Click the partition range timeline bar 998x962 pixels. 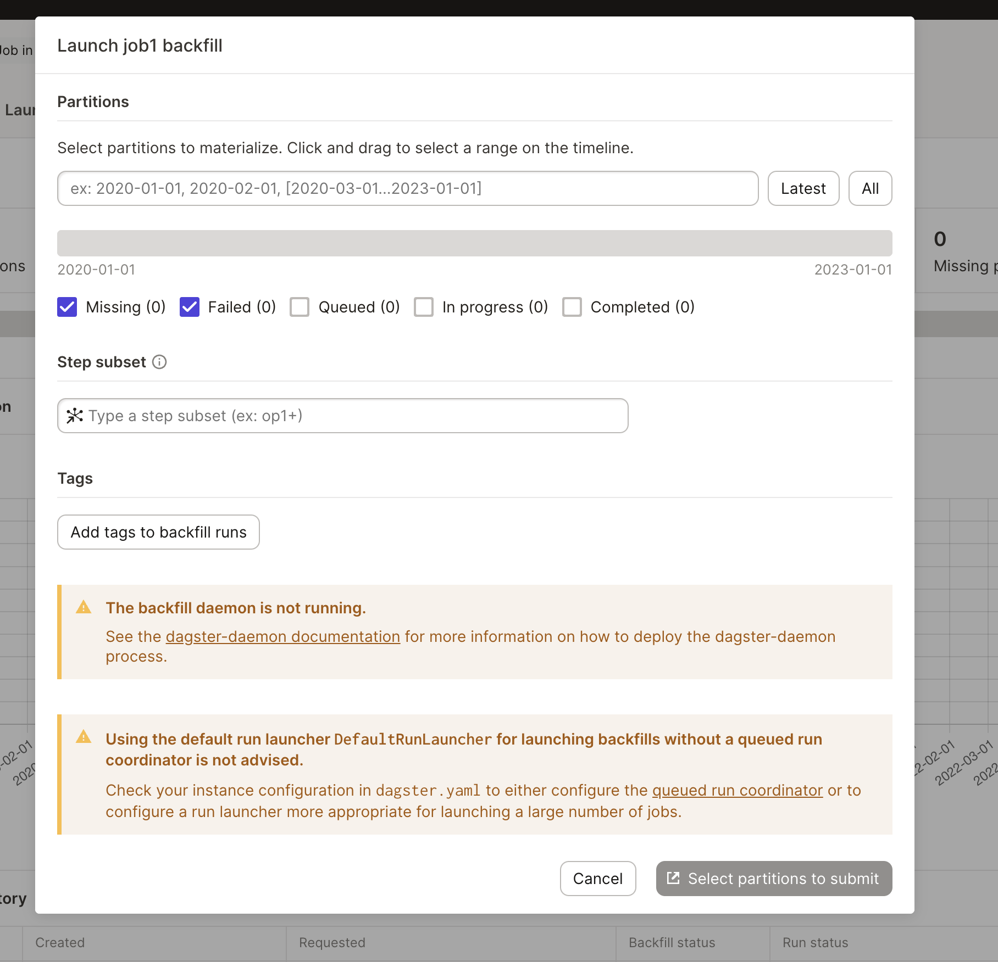(474, 243)
